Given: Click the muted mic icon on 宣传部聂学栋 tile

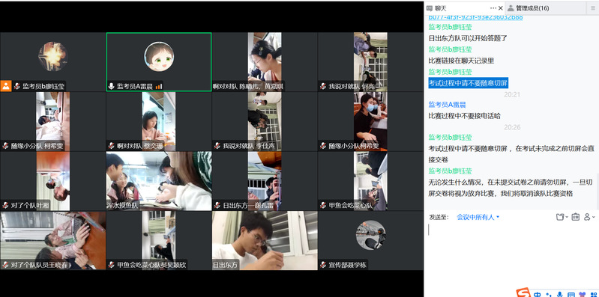Looking at the screenshot, I should click(323, 265).
